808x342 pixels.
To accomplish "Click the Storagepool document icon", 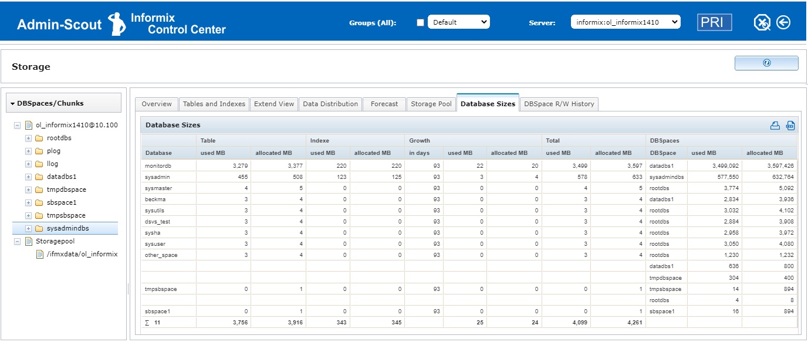I will (28, 241).
